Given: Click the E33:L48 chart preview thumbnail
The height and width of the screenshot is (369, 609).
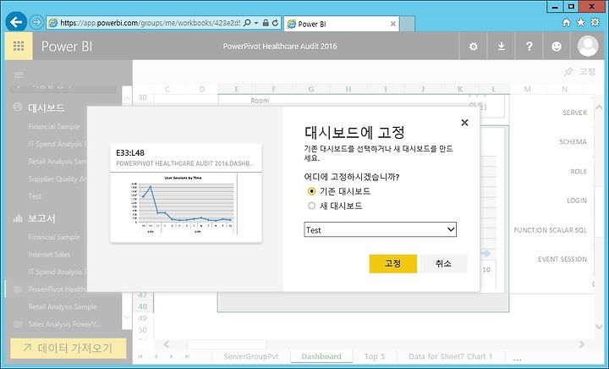Looking at the screenshot, I should click(186, 193).
